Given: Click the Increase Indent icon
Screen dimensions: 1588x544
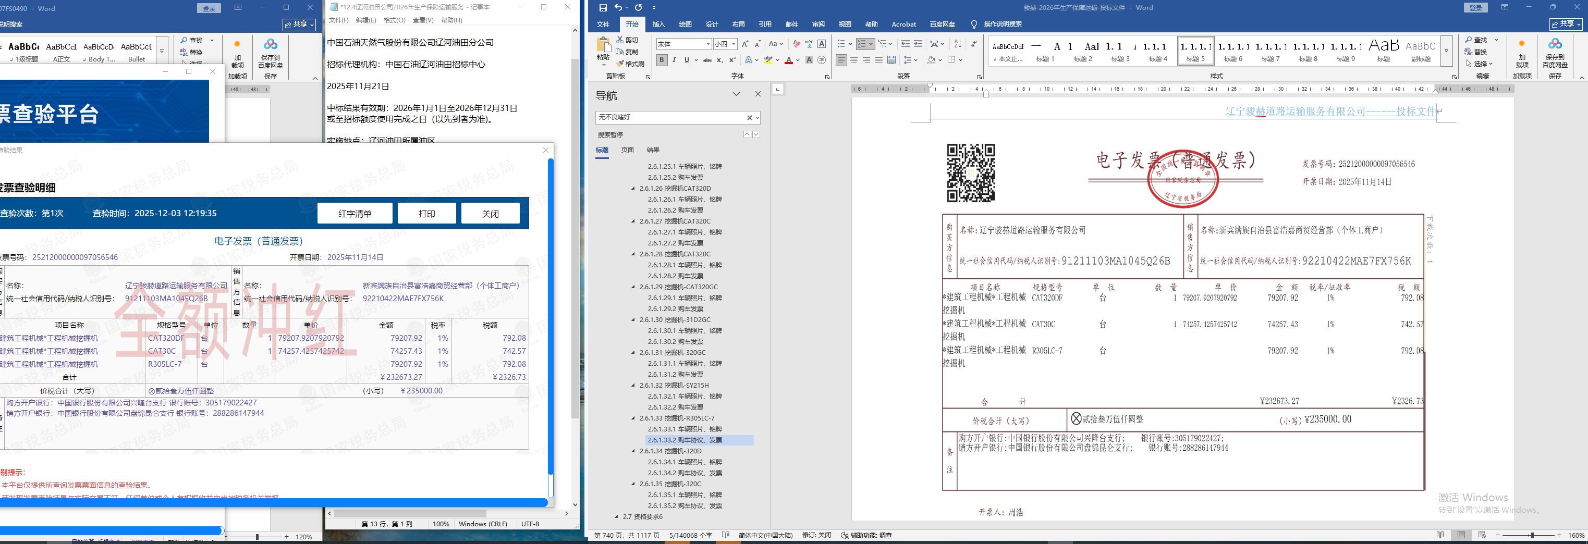Looking at the screenshot, I should pos(918,44).
